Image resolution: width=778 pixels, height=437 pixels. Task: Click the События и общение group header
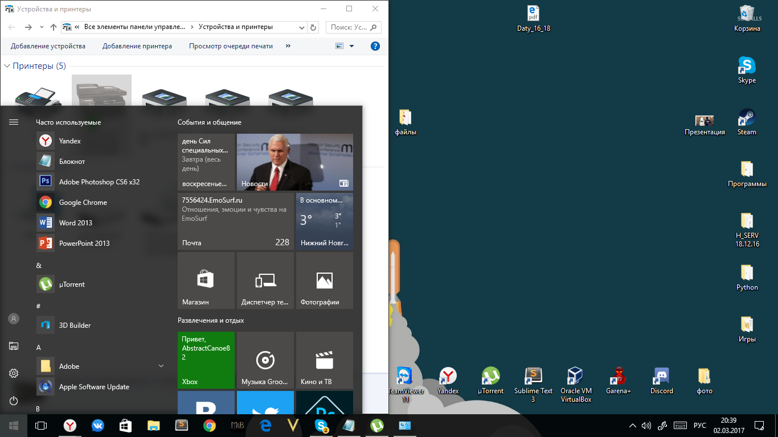tap(210, 122)
